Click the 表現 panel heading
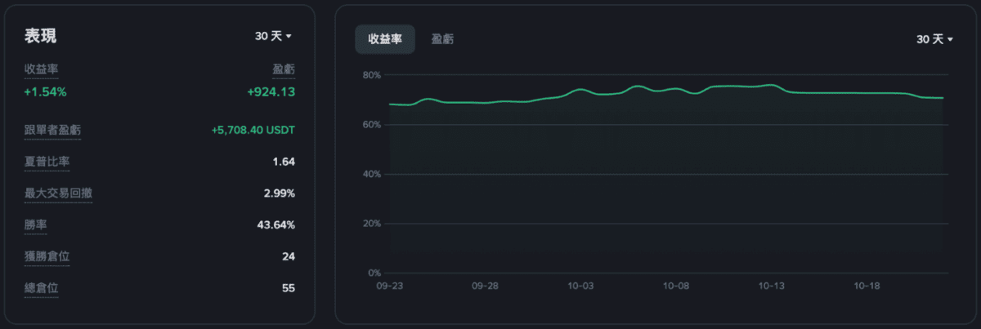Viewport: 981px width, 329px height. (x=40, y=36)
